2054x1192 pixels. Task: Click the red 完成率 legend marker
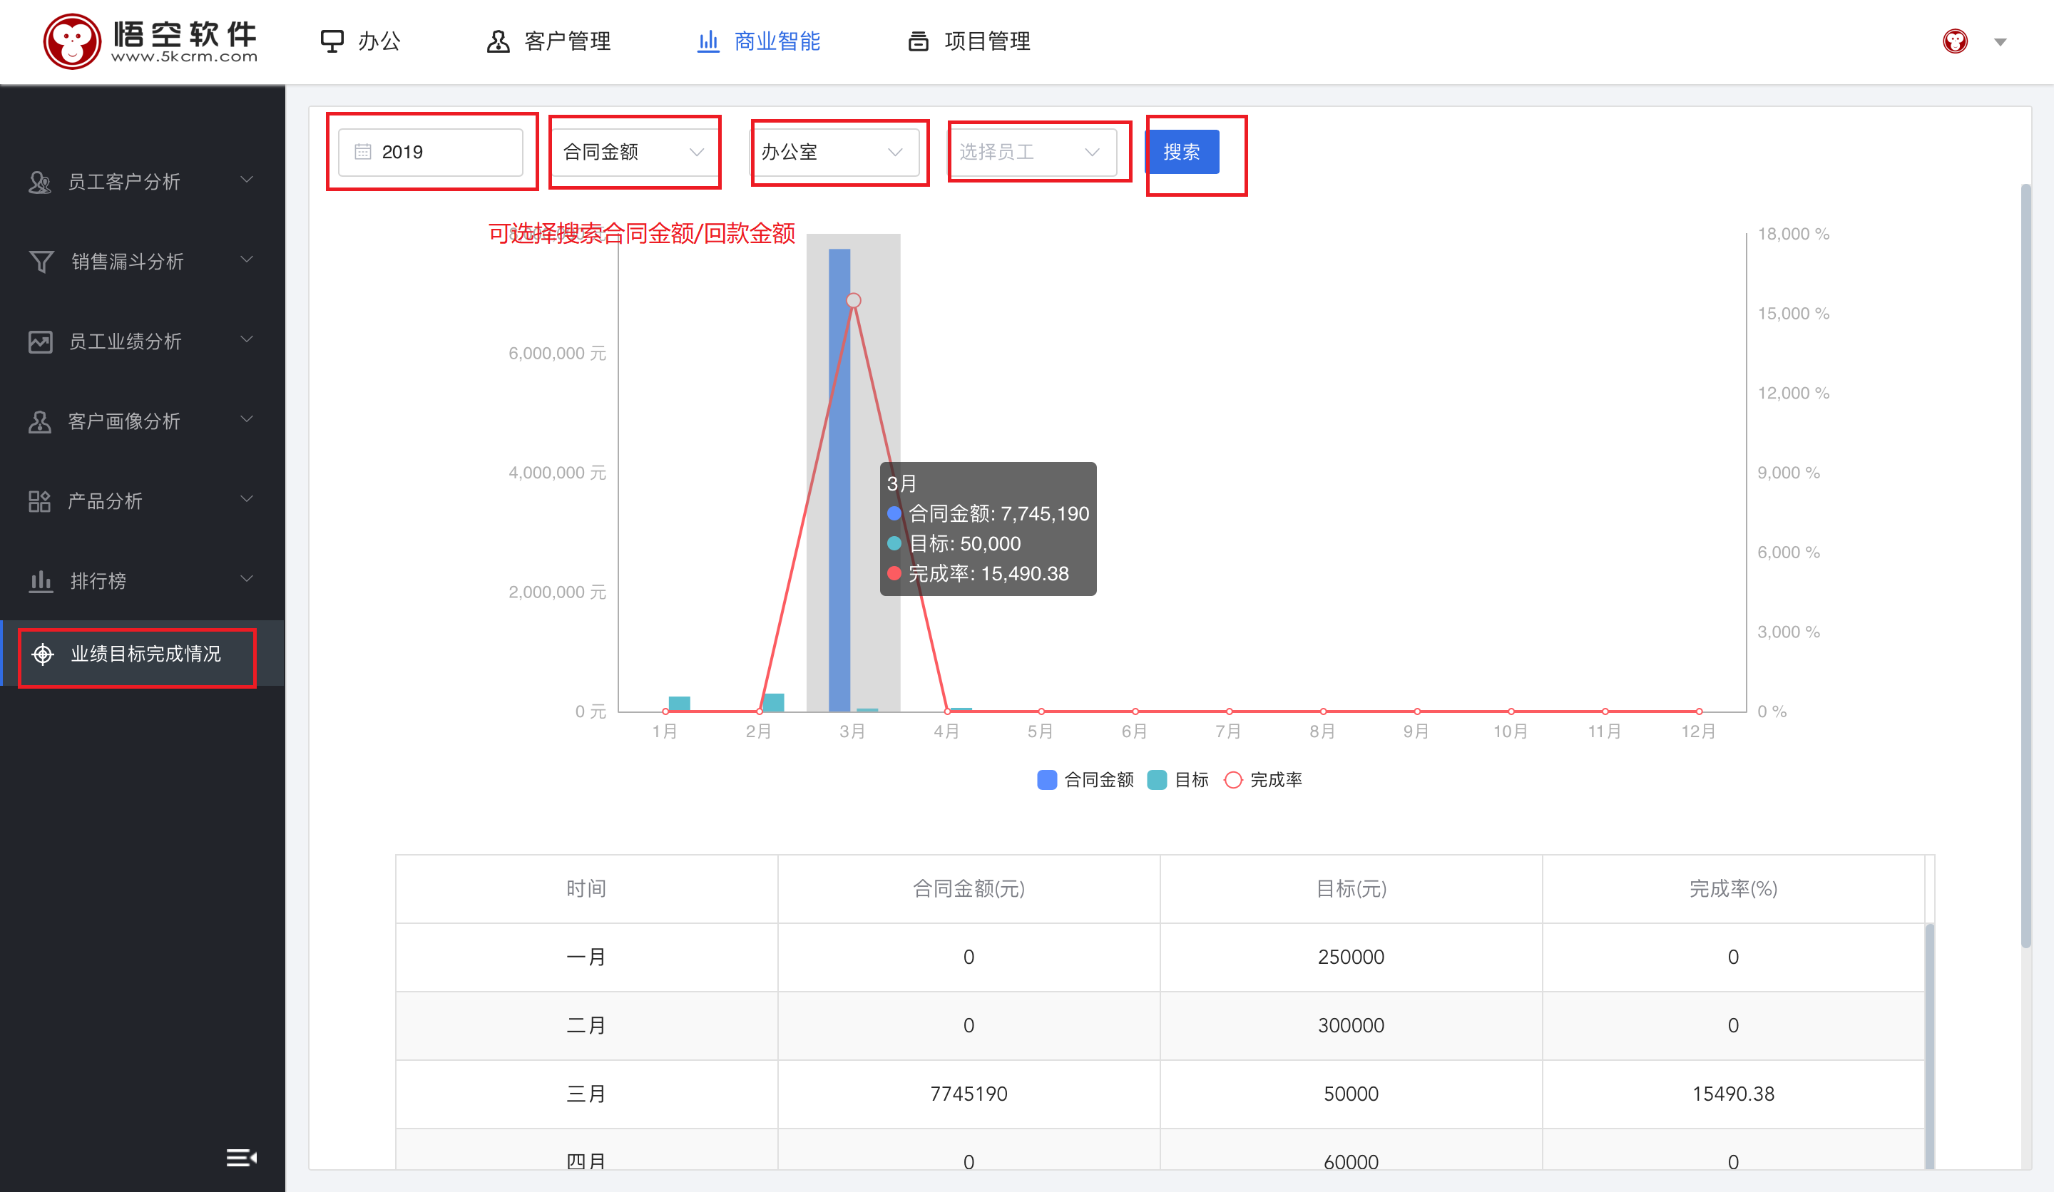pyautogui.click(x=1233, y=780)
